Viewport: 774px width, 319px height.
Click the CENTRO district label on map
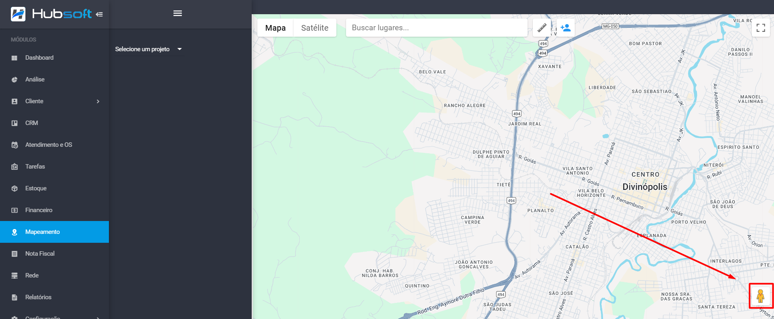[645, 175]
